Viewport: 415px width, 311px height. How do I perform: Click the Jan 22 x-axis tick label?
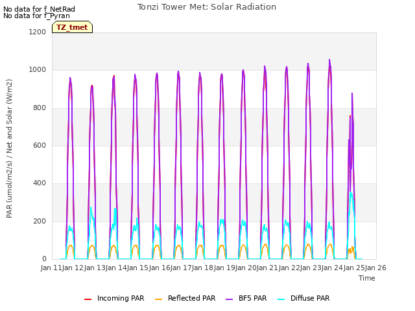coord(289,268)
